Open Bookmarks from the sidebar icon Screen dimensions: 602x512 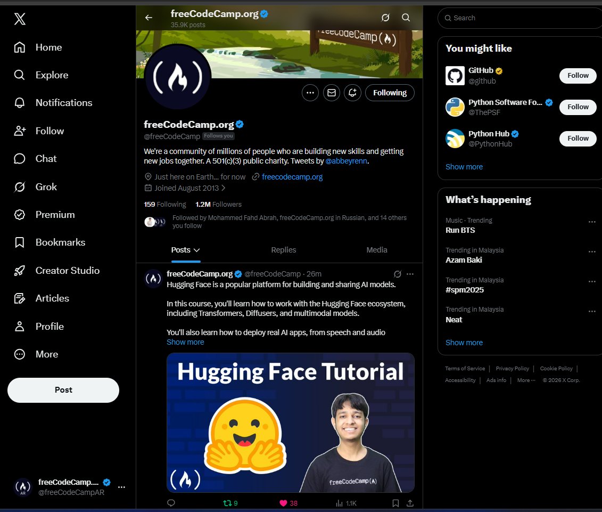click(x=20, y=242)
